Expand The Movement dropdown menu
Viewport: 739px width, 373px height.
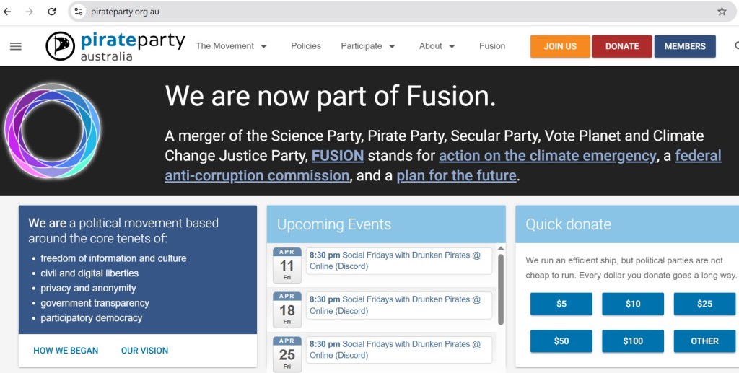coord(231,46)
